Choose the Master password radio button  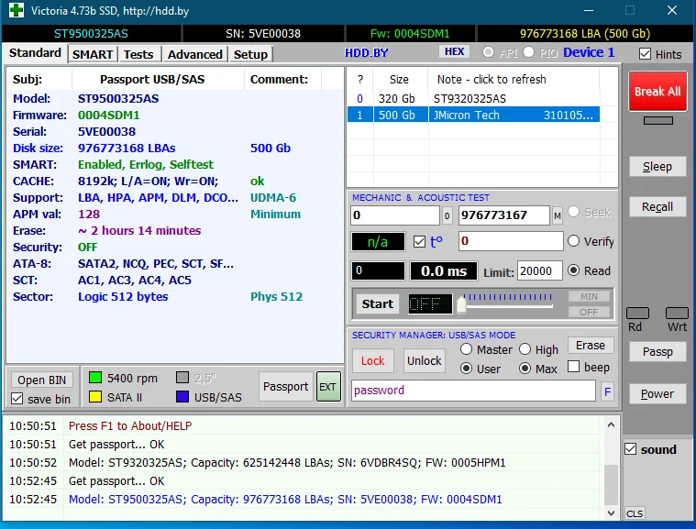(467, 349)
